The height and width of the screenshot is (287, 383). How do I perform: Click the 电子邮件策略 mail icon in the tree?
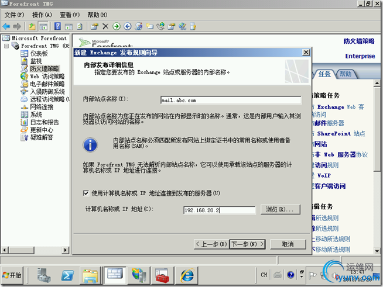24,84
